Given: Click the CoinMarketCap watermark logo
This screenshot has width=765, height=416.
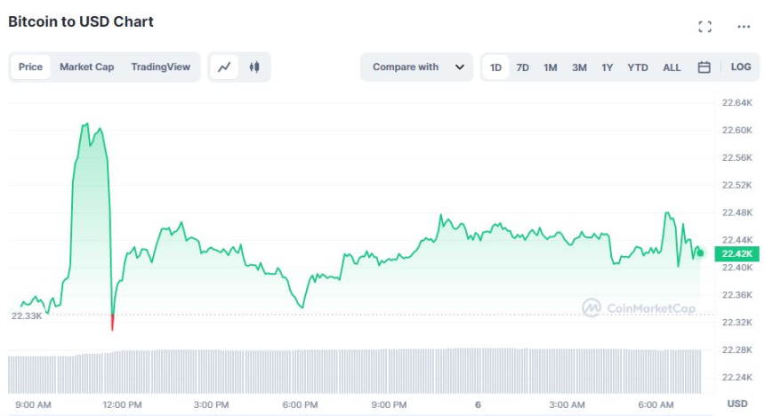Looking at the screenshot, I should 638,308.
